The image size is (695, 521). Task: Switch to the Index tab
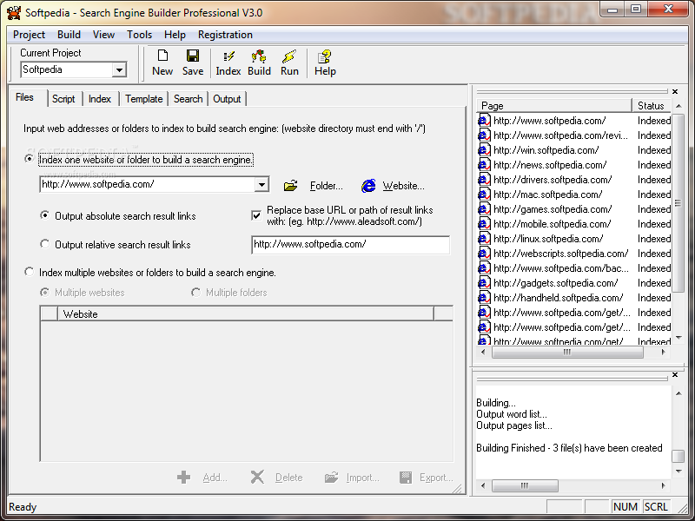[x=100, y=99]
